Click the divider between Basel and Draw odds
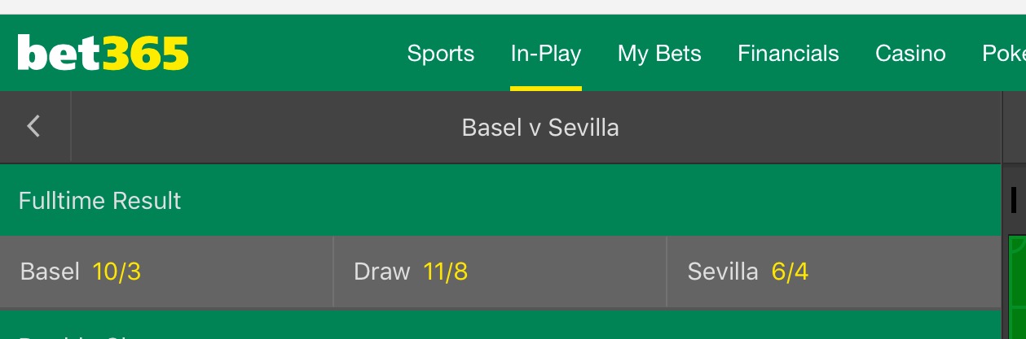 pyautogui.click(x=333, y=272)
